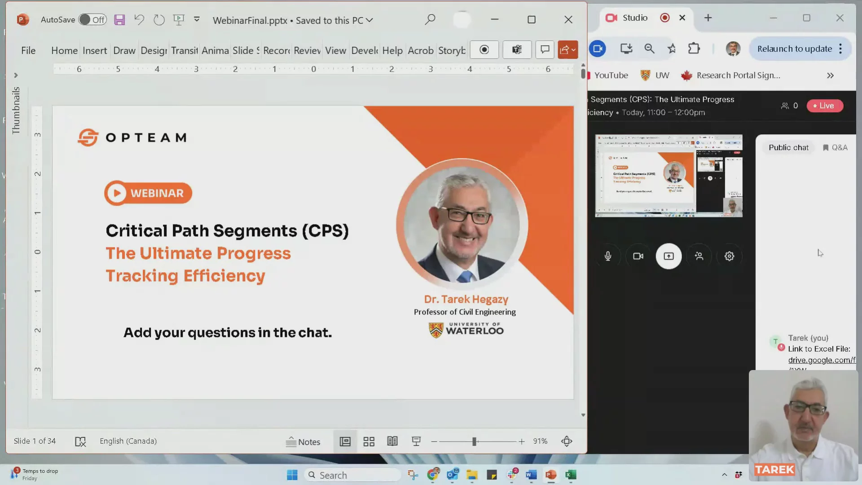This screenshot has width=862, height=485.
Task: Switch to the Q&A tab
Action: point(835,148)
